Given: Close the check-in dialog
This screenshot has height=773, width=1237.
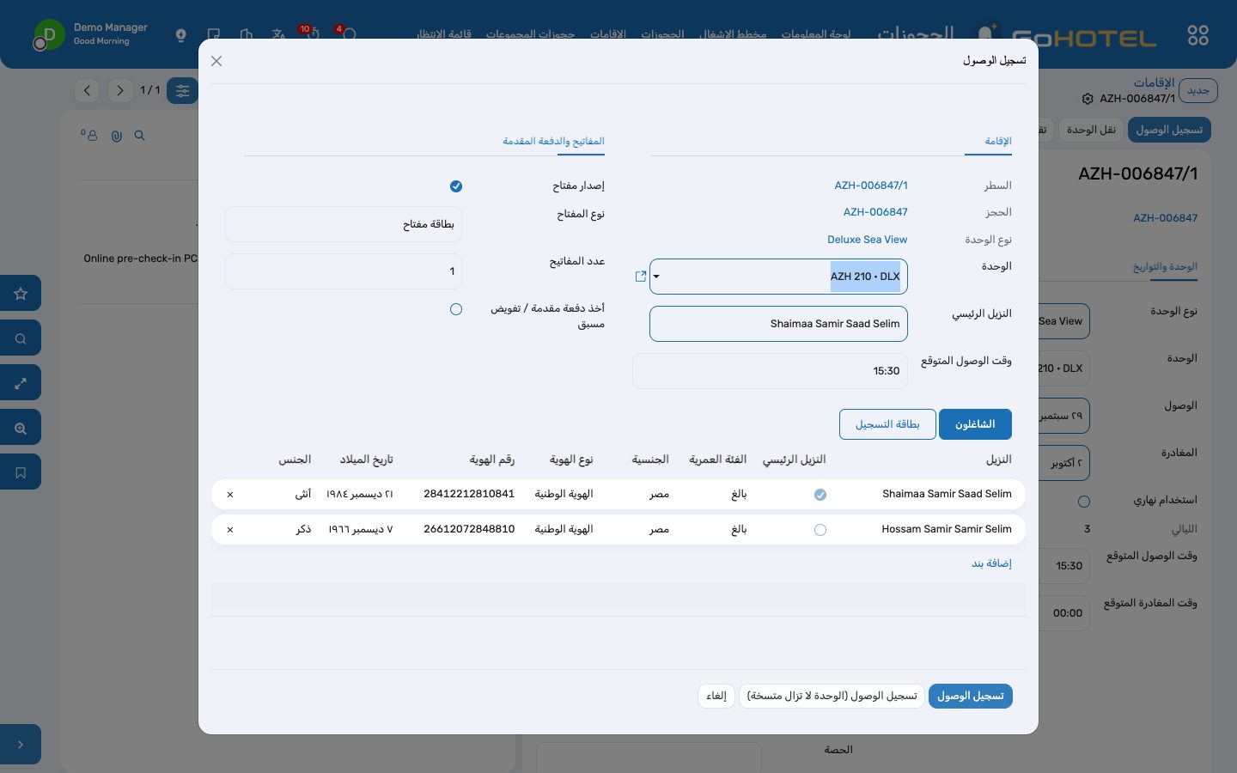Looking at the screenshot, I should [x=216, y=61].
